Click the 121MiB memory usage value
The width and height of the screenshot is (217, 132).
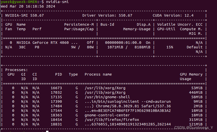(196, 124)
